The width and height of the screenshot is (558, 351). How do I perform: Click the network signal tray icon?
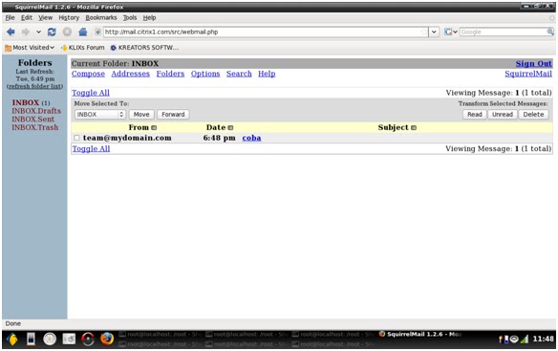pos(525,339)
